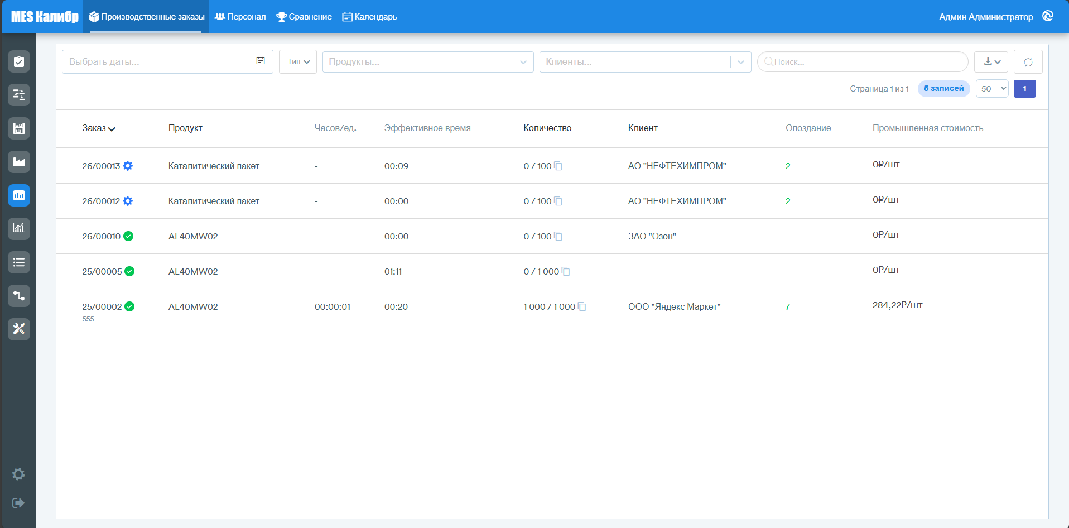Click the 5 записей badge
This screenshot has width=1069, height=528.
click(943, 89)
